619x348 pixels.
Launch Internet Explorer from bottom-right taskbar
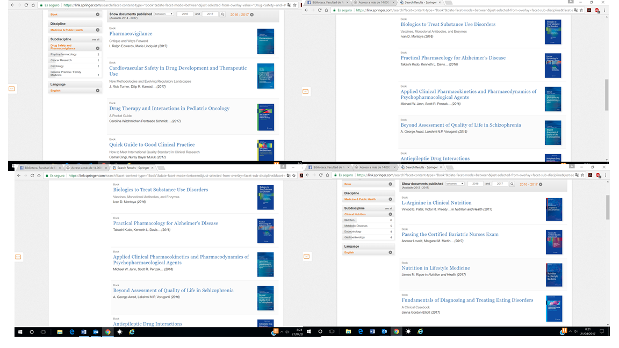click(420, 331)
